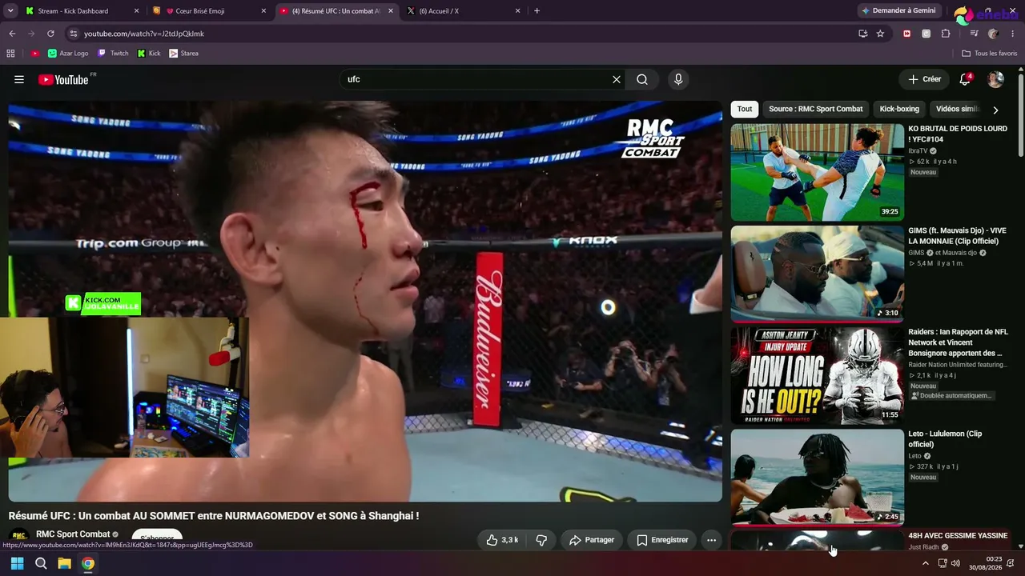Open the YouTube account avatar menu
Screen dimensions: 1025x576
[x=995, y=79]
